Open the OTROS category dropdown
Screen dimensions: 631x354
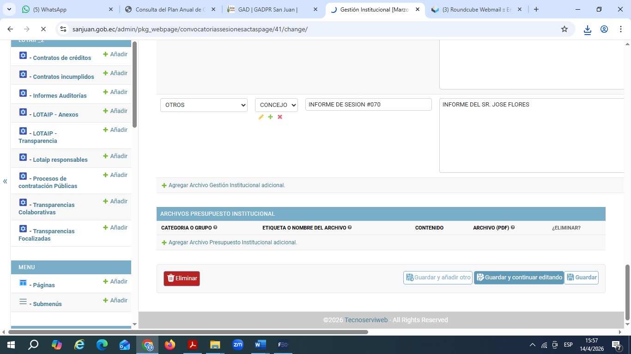(204, 105)
